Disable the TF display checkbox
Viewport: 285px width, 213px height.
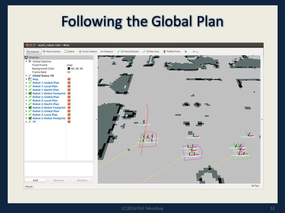click(x=69, y=122)
